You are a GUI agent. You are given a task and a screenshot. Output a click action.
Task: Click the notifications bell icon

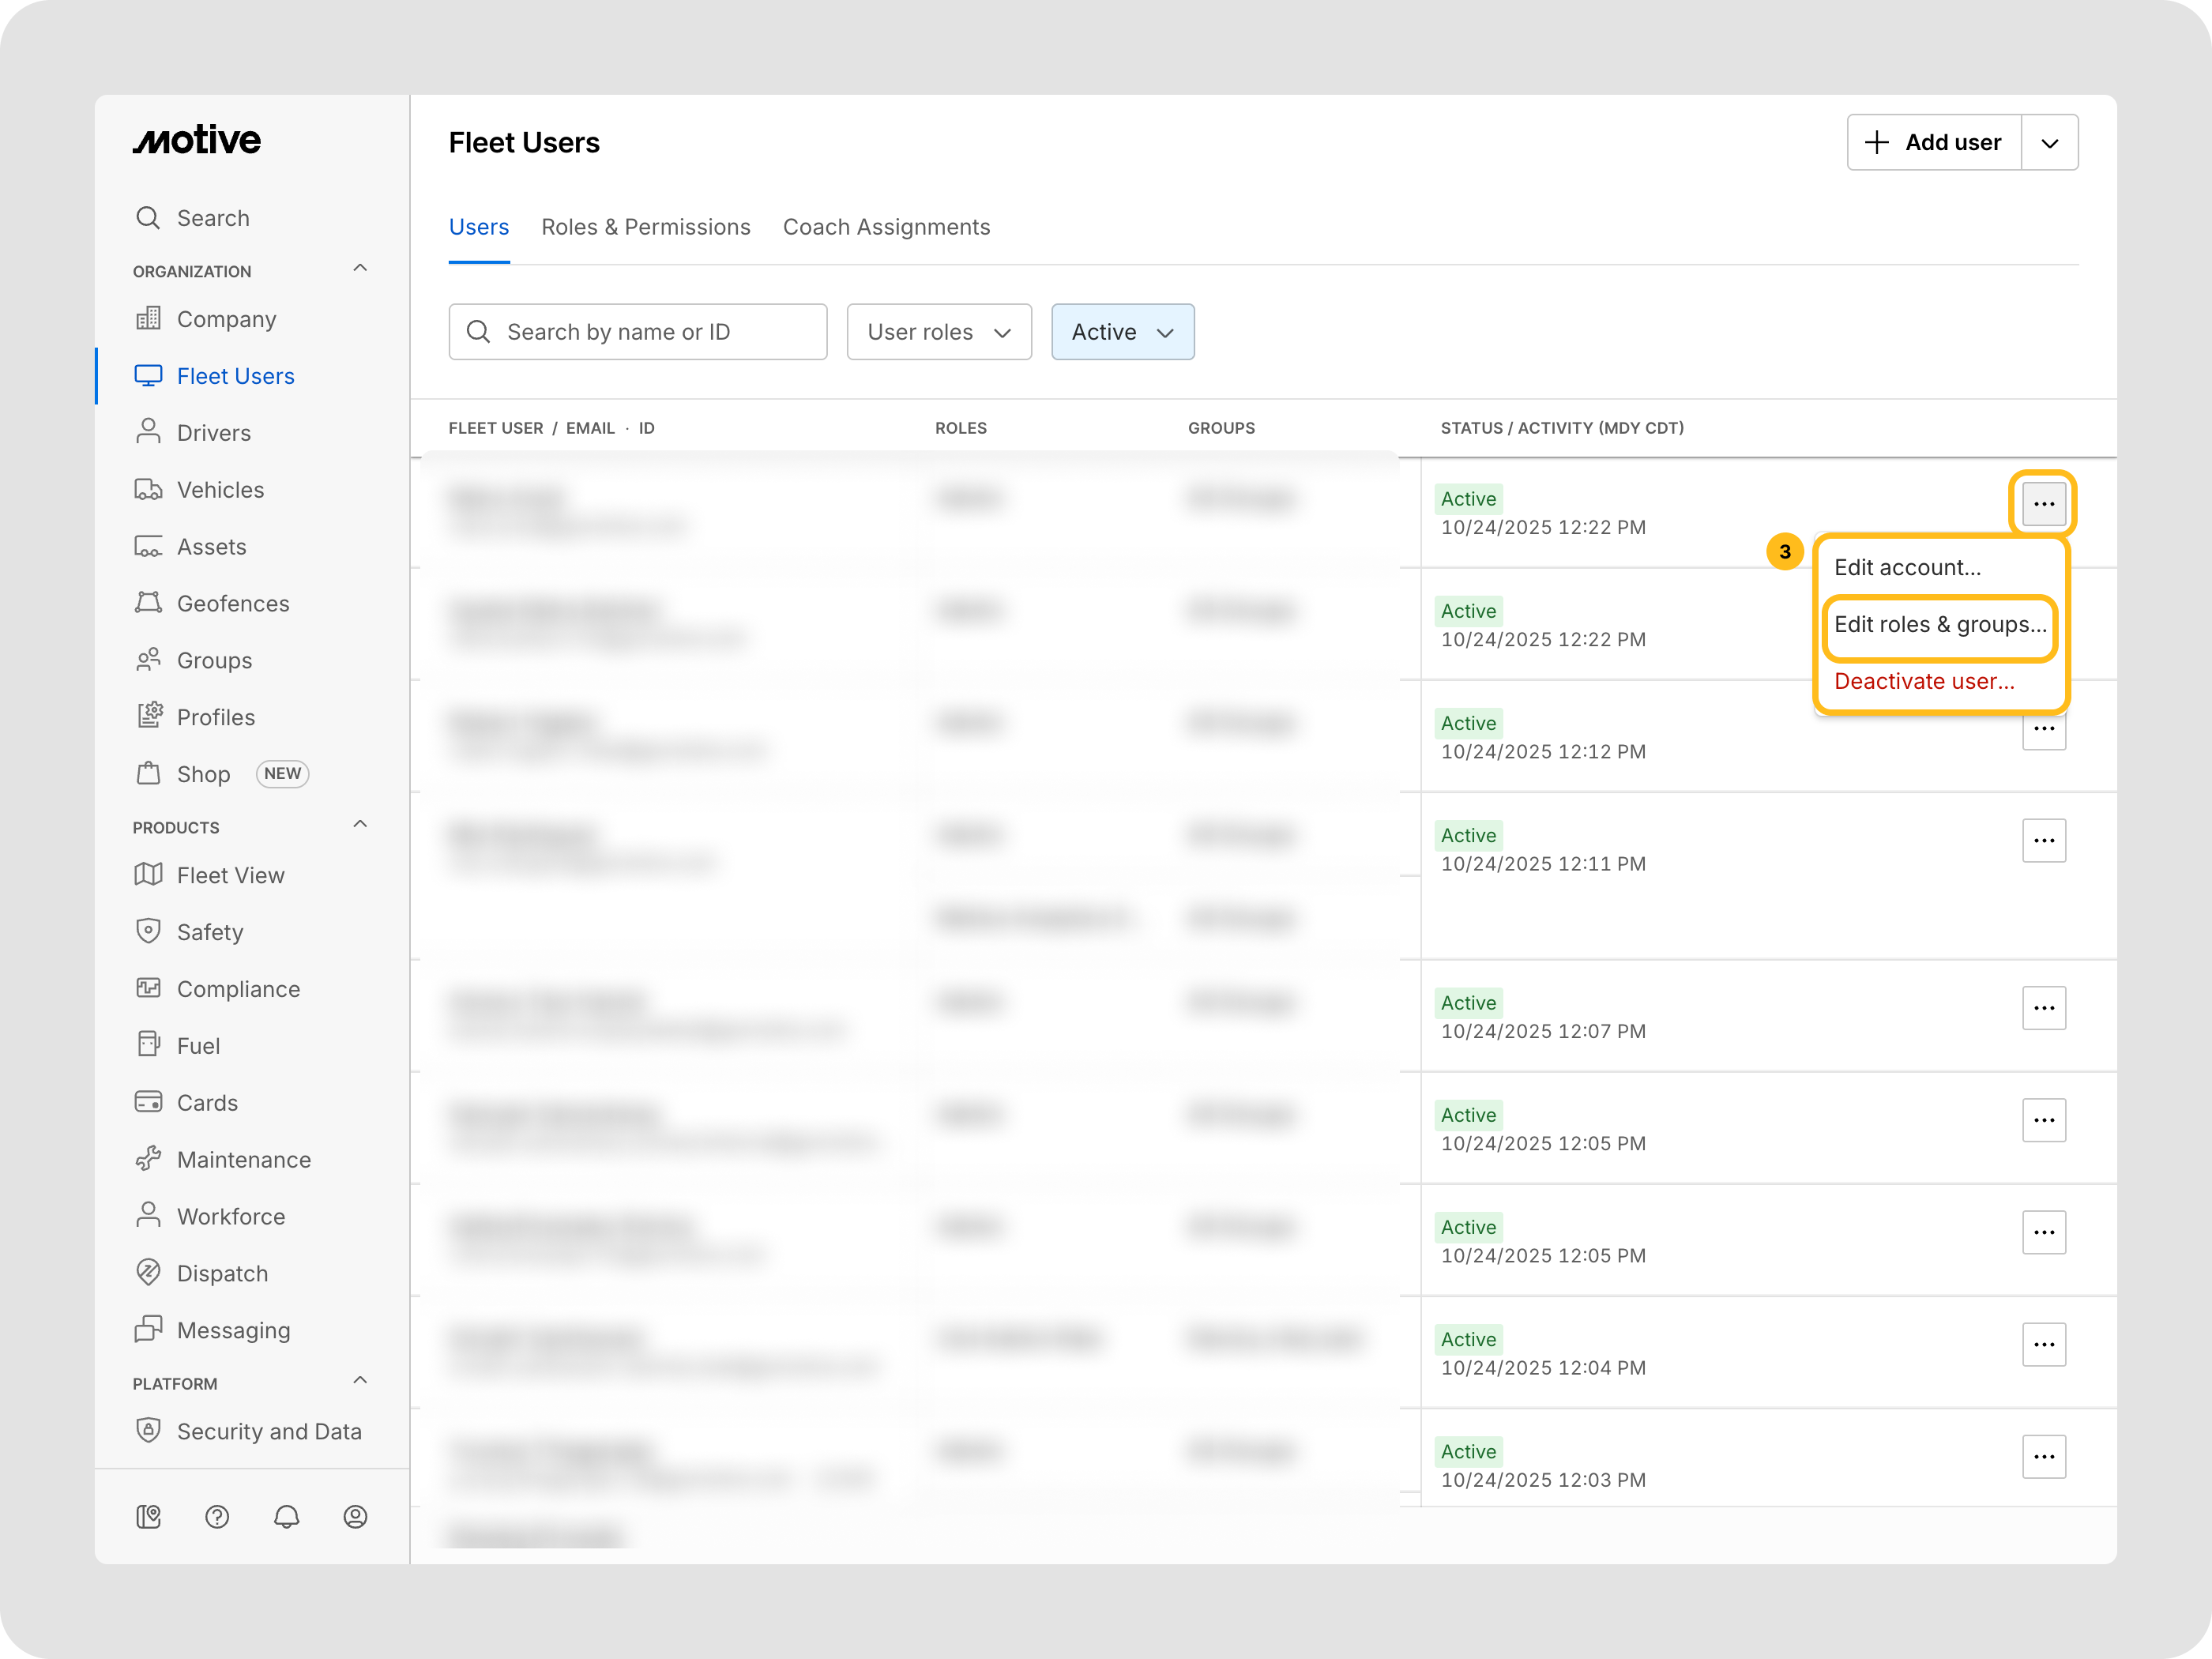tap(286, 1517)
